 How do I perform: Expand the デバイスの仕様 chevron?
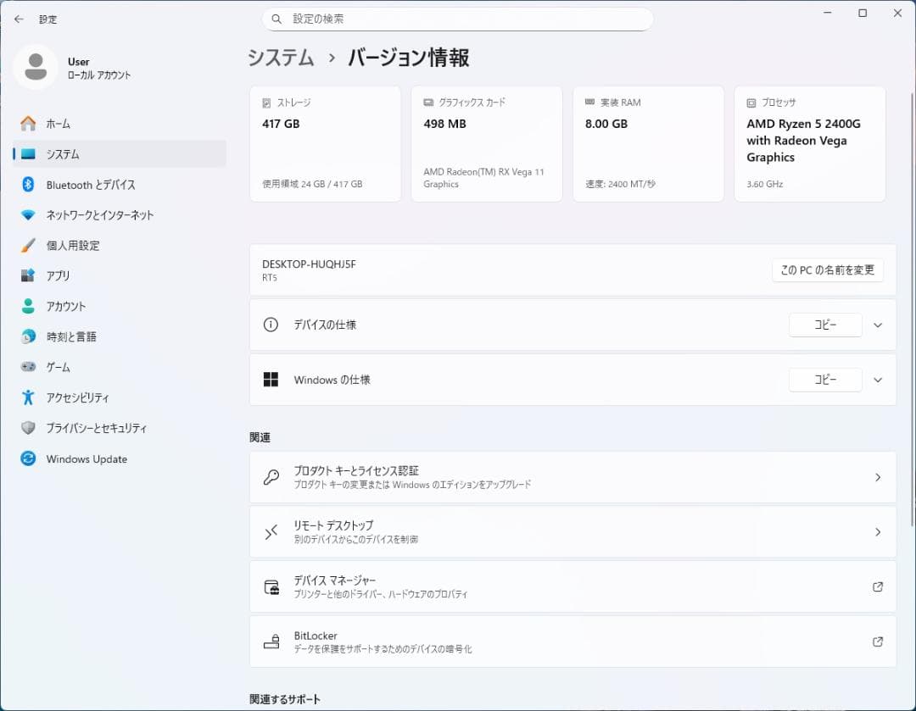(x=878, y=325)
